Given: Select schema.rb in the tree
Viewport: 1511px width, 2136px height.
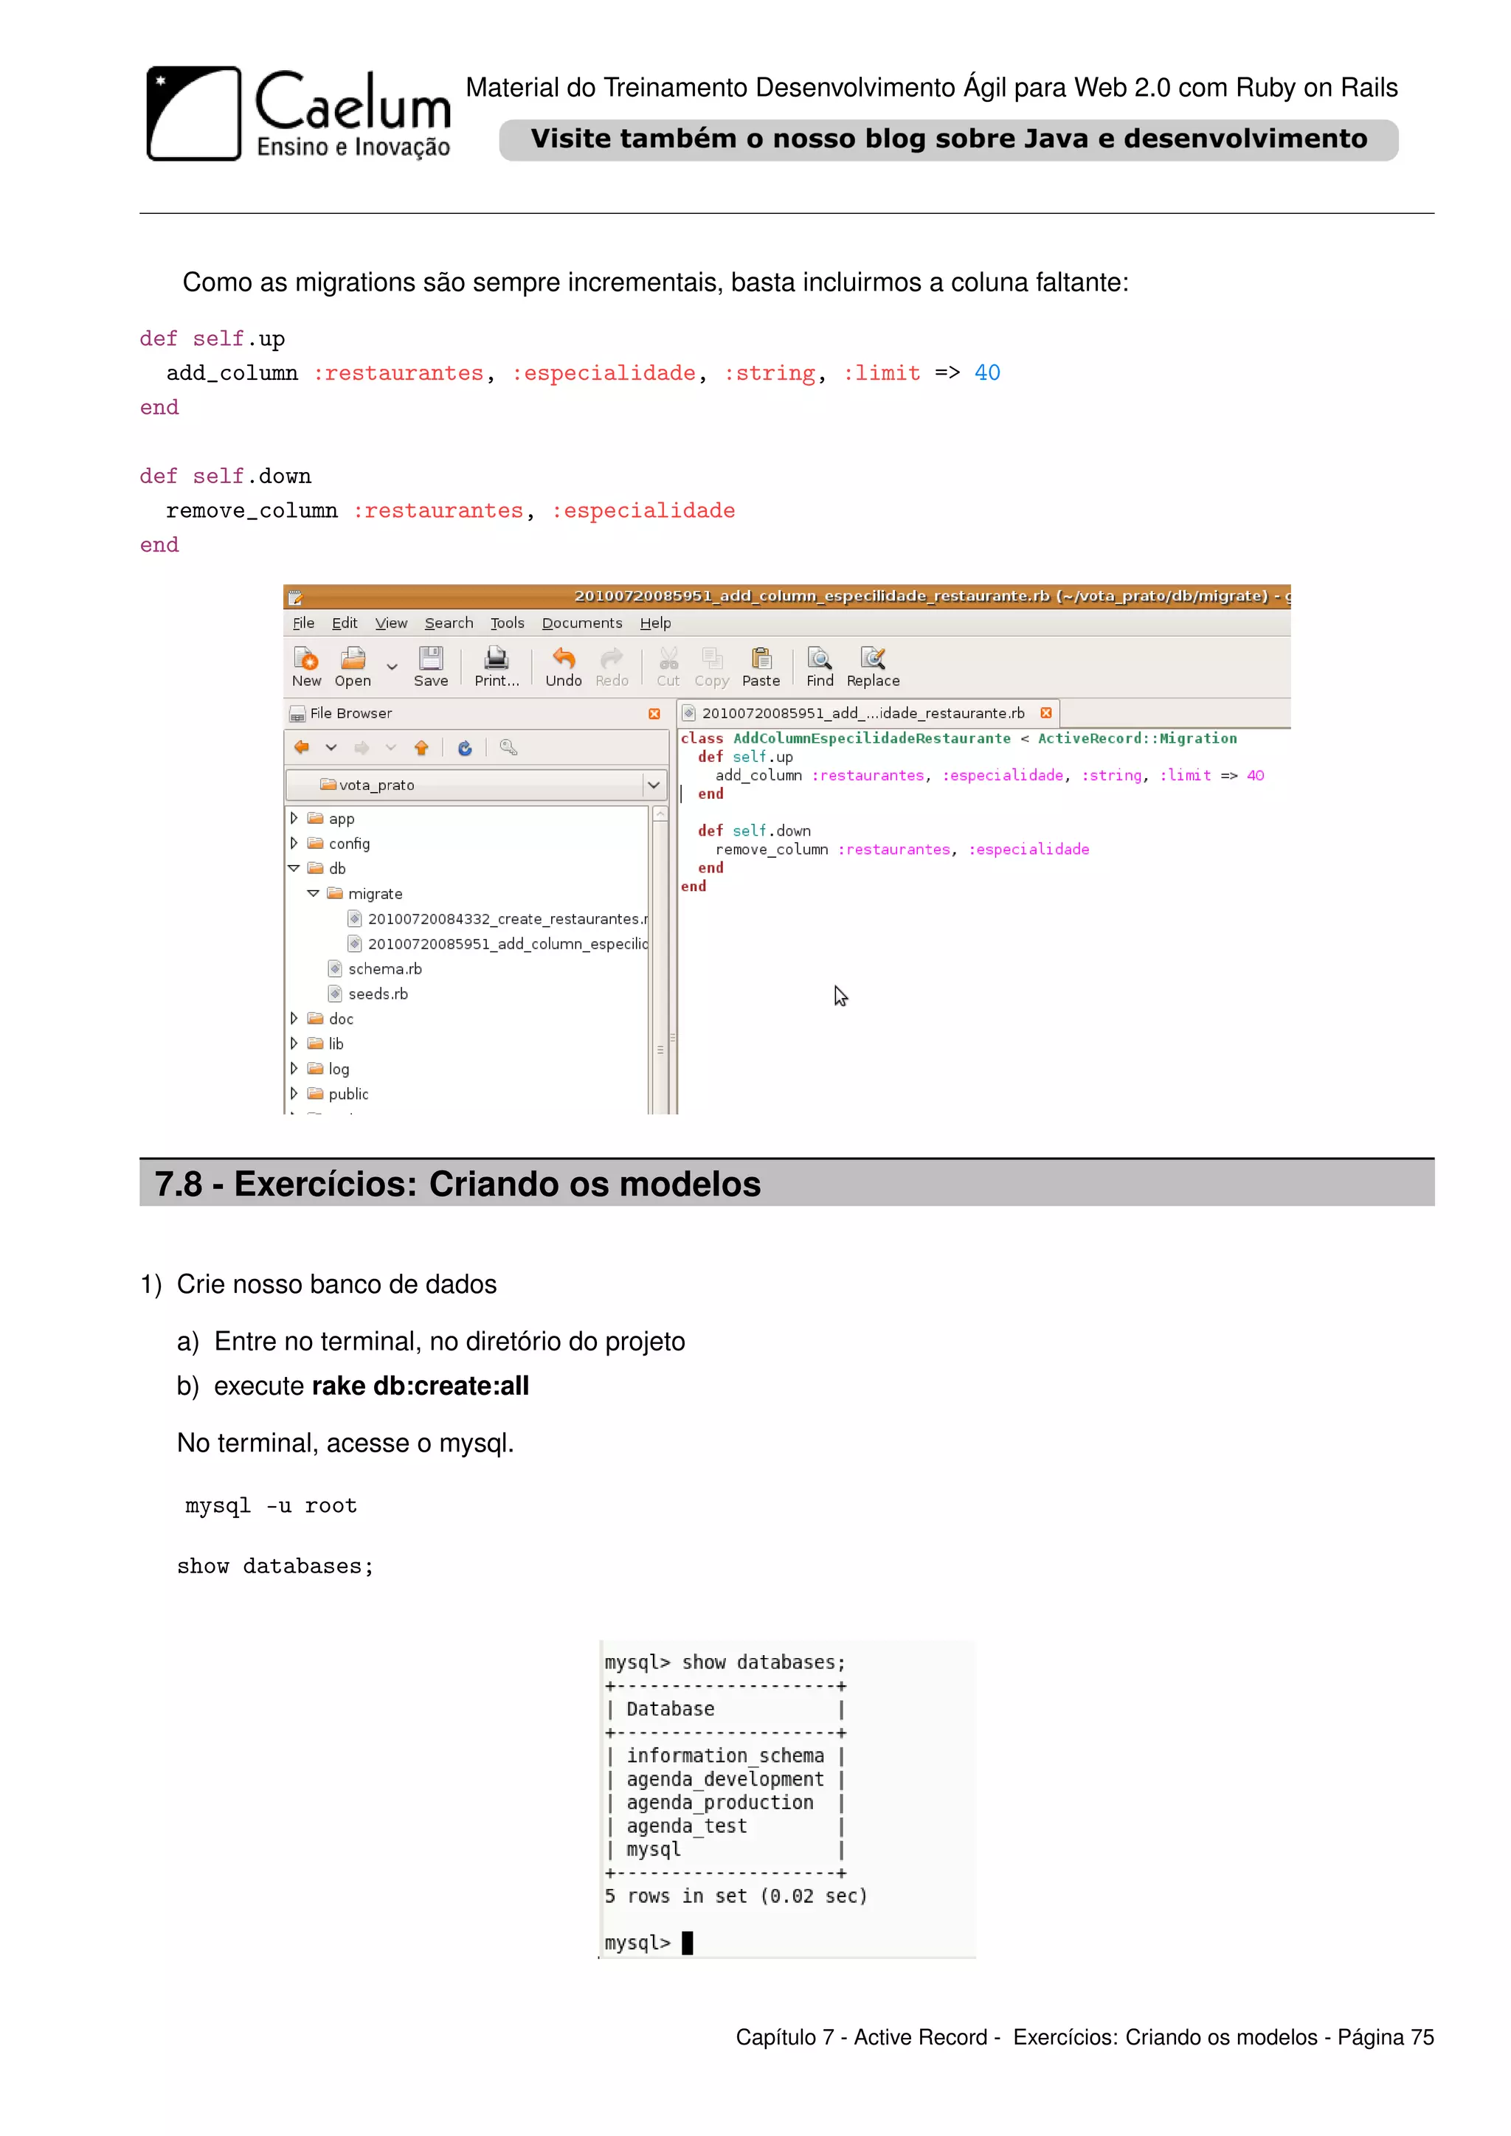Looking at the screenshot, I should coord(375,969).
